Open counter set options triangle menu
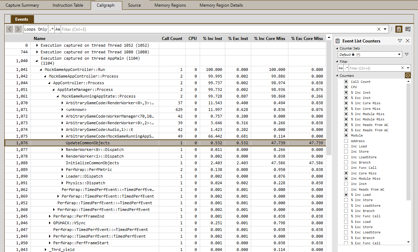Screen dimensions: 418x252 (x=406, y=54)
